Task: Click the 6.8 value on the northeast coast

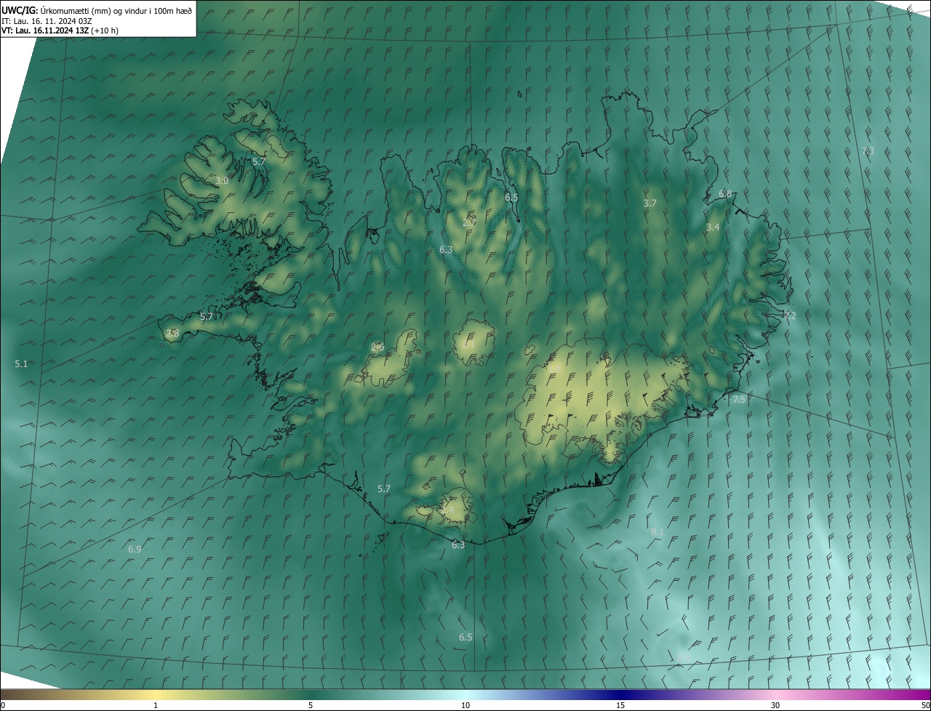Action: [x=725, y=193]
